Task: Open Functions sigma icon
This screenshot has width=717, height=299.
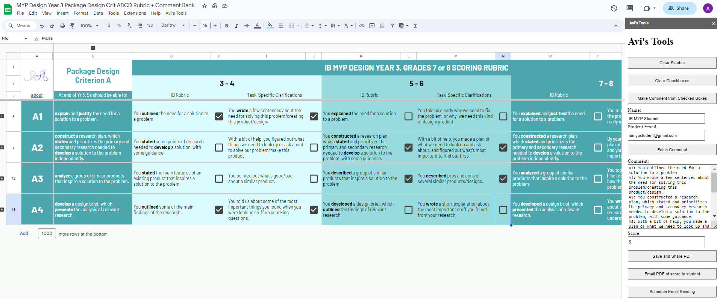Action: pyautogui.click(x=415, y=26)
